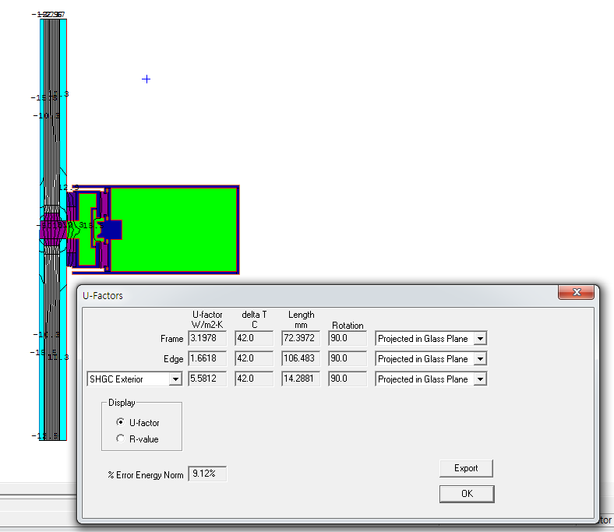Click the Edge length field showing 106.483
Viewport: 614px width, 532px height.
(x=301, y=359)
